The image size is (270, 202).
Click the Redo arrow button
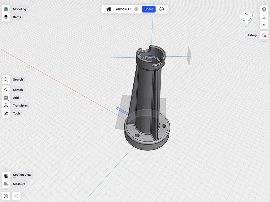pos(16,196)
